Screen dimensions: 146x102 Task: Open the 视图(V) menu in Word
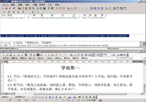23,58
